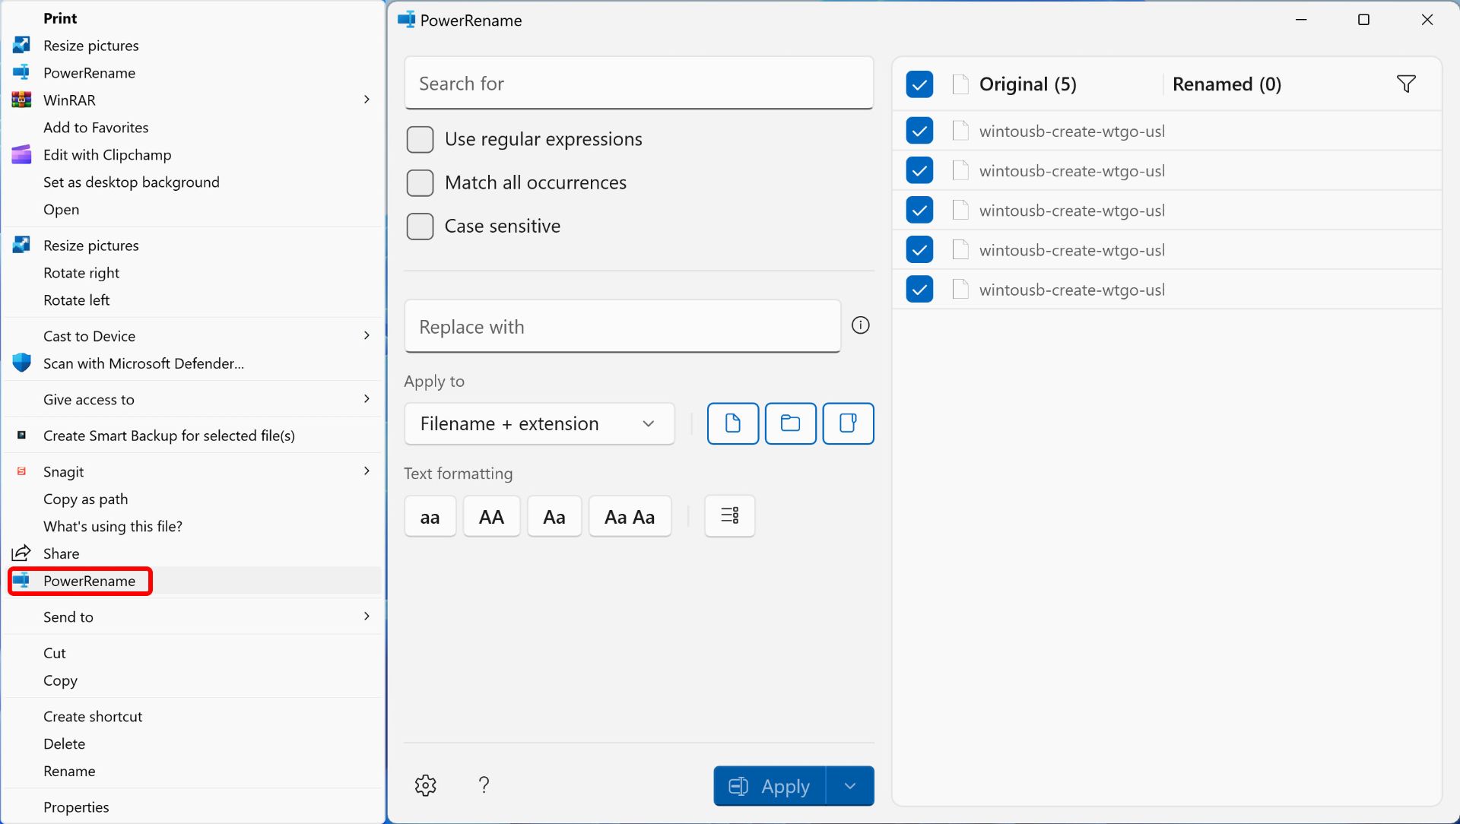Screen dimensions: 1460x824
Task: Uncheck the select-all Original checkbox
Action: (919, 84)
